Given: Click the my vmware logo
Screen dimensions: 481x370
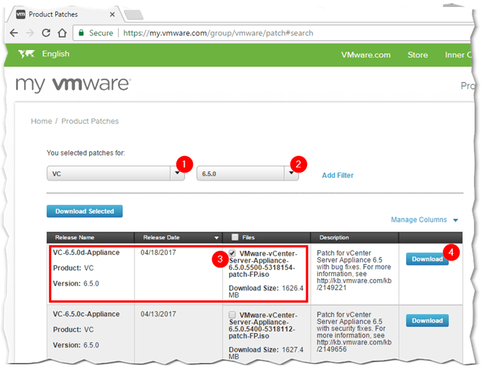Looking at the screenshot, I should [x=74, y=84].
